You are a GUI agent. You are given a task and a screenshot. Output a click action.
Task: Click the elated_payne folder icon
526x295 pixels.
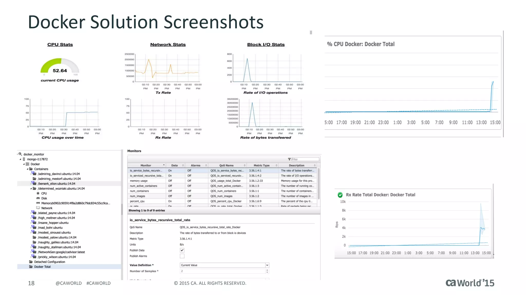pos(34,213)
